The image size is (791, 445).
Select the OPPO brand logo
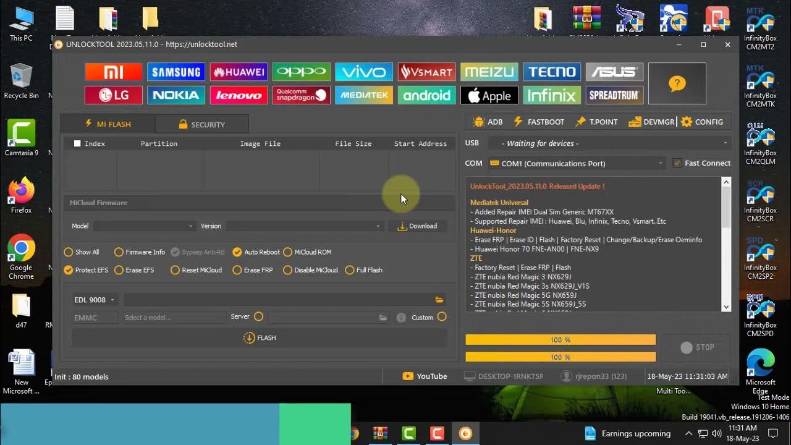[x=302, y=72]
